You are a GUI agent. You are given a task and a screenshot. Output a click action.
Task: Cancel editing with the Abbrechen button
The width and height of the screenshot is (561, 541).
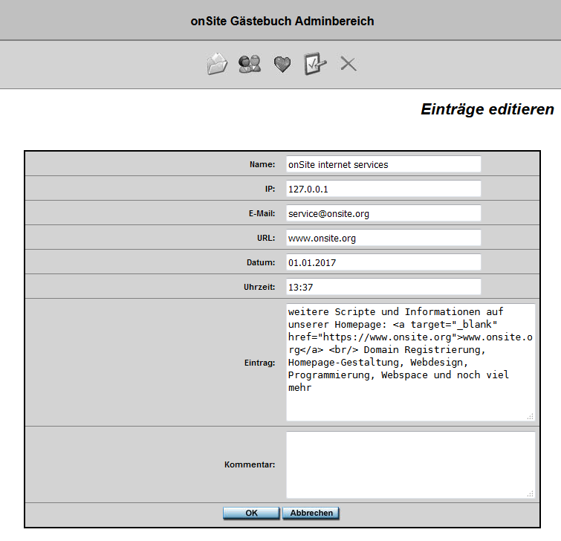coord(311,513)
